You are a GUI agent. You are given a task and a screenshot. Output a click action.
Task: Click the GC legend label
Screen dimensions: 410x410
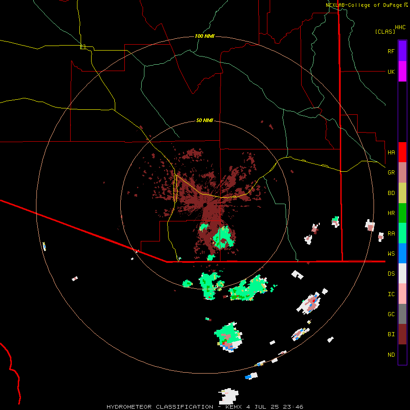point(391,314)
